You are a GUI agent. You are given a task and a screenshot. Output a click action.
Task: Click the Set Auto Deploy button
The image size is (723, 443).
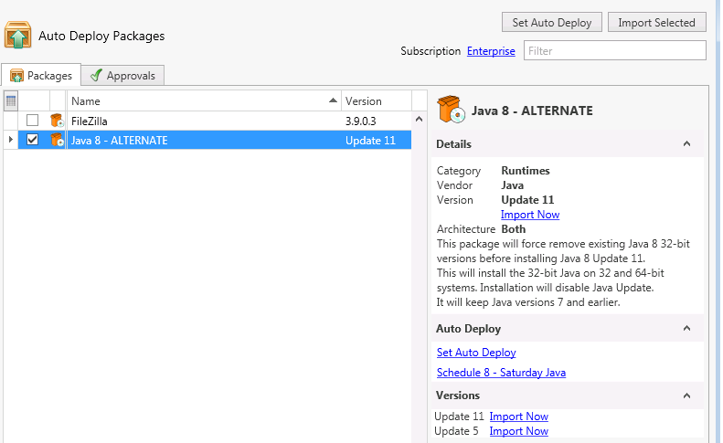tap(551, 22)
